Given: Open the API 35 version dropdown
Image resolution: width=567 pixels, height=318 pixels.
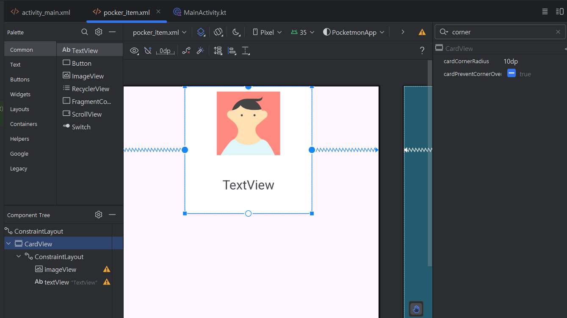Looking at the screenshot, I should (303, 32).
